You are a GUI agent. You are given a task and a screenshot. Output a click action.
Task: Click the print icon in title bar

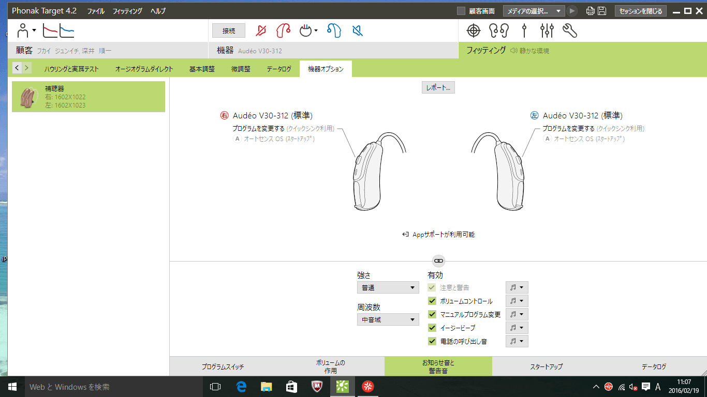pyautogui.click(x=590, y=11)
